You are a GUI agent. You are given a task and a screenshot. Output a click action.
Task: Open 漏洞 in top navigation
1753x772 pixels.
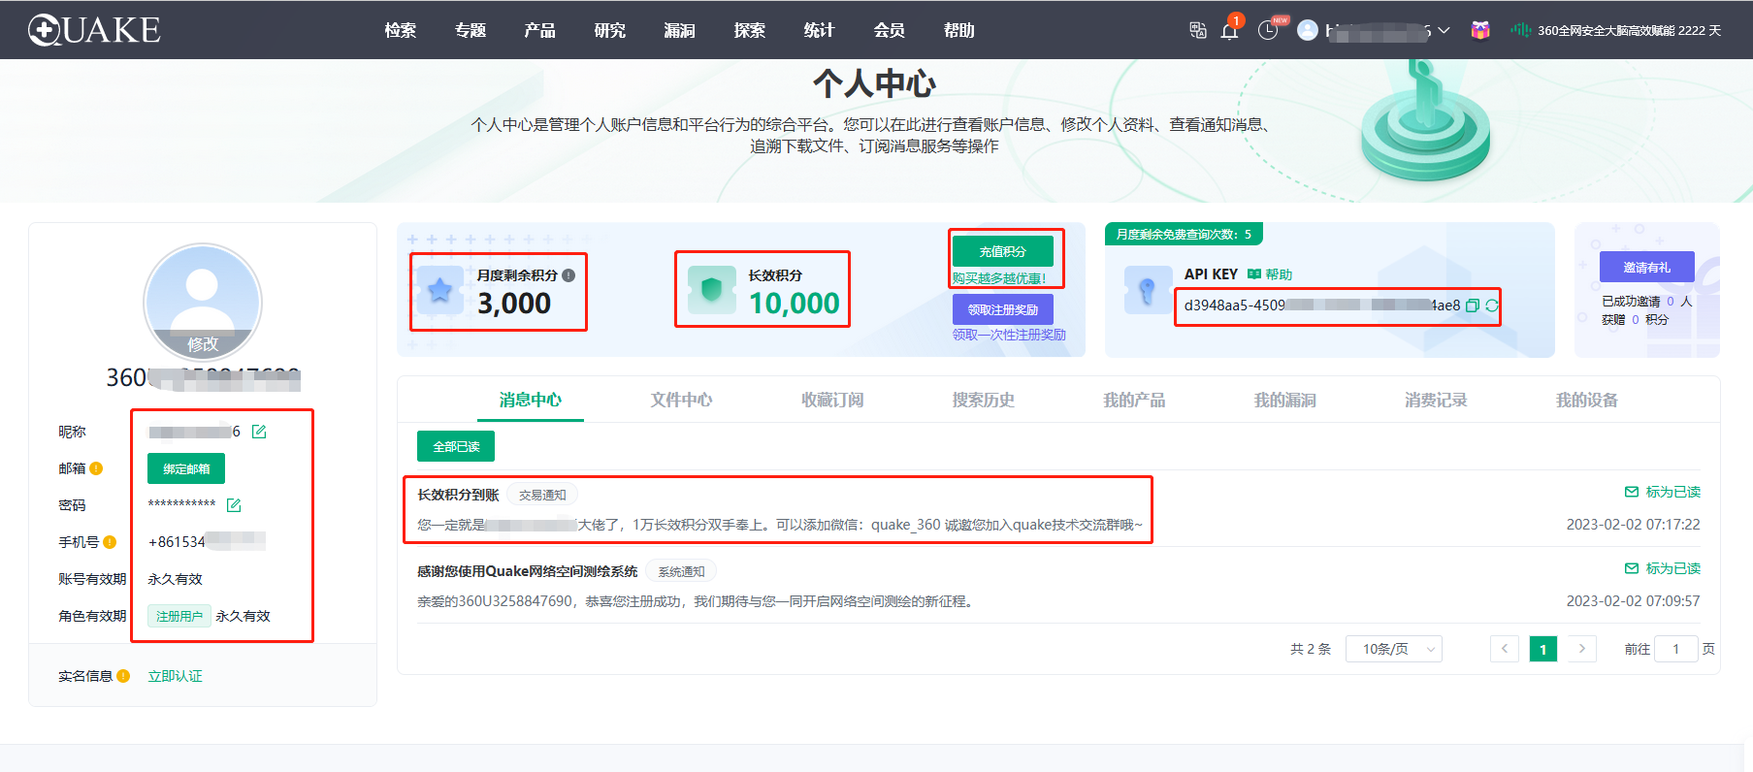click(x=679, y=30)
